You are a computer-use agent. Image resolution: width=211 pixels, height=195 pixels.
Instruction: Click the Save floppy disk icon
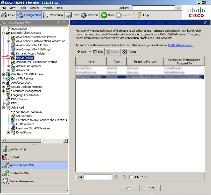click(69, 15)
